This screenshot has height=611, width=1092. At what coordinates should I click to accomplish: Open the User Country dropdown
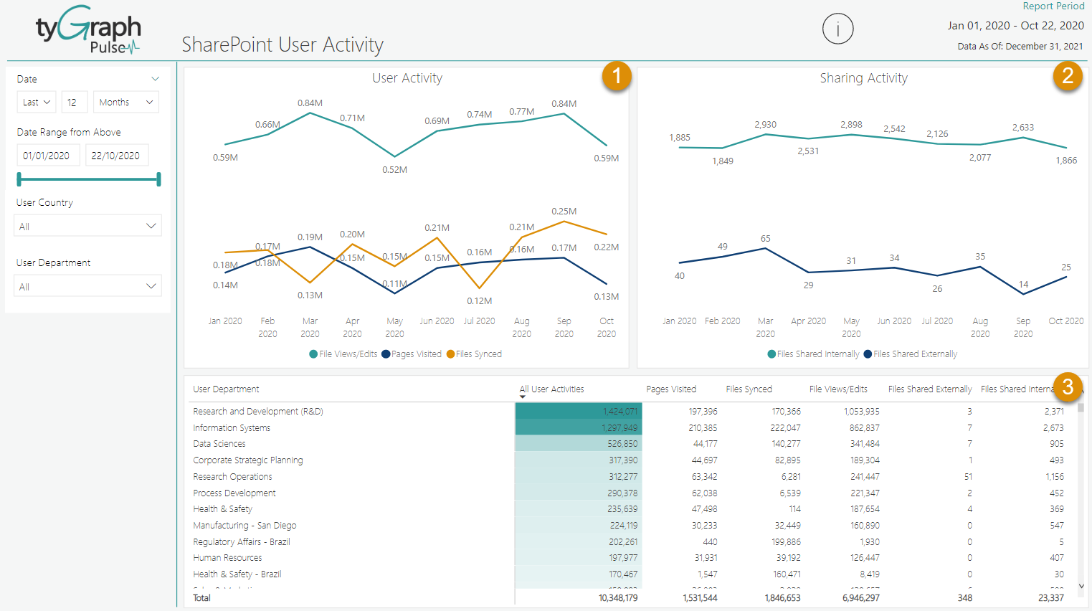point(87,225)
